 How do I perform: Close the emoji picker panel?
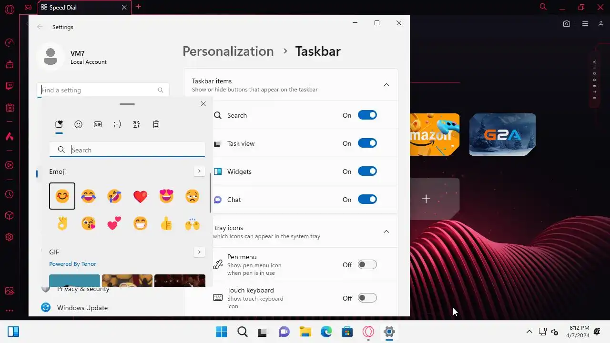203,103
